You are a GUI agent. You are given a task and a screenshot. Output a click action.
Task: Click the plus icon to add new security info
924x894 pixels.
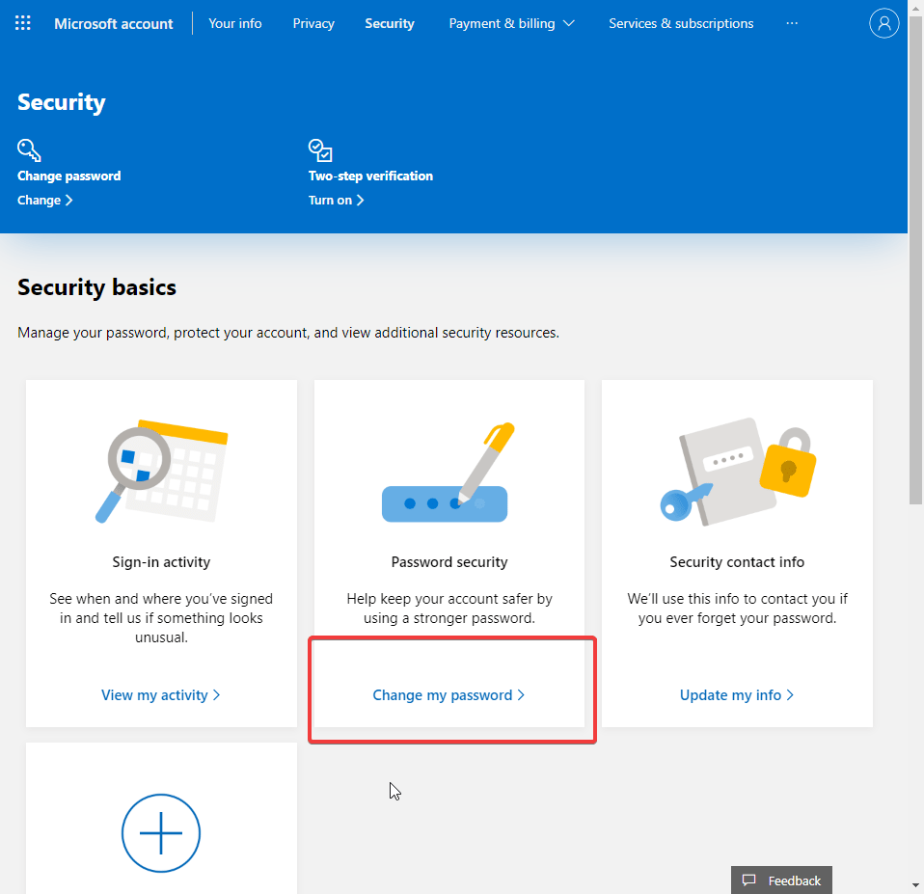click(x=161, y=832)
